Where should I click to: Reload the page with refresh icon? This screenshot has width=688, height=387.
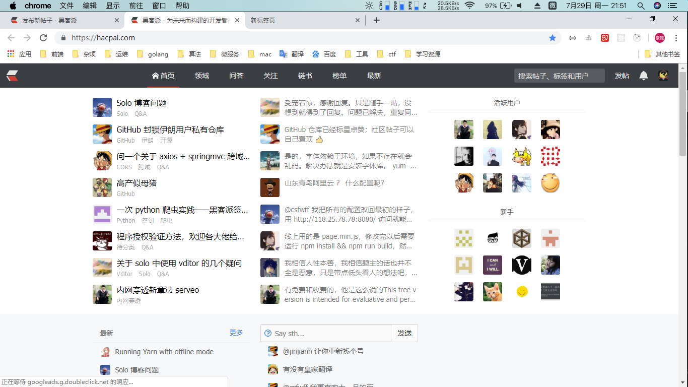tap(43, 38)
